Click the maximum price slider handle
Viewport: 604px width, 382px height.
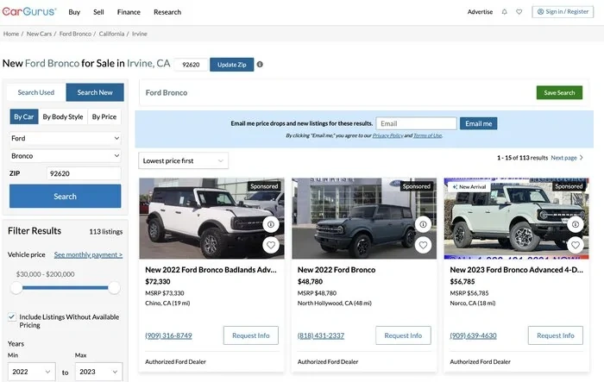pos(114,288)
